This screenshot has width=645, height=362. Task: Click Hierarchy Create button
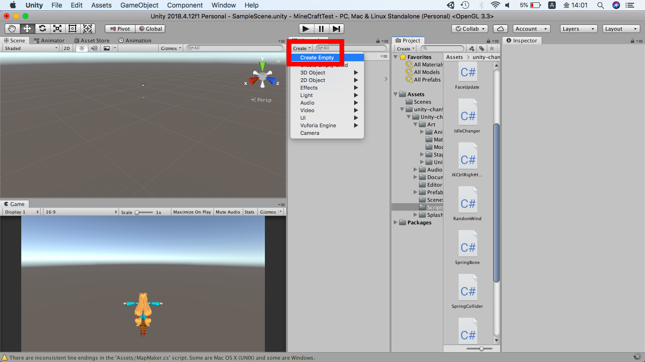pyautogui.click(x=302, y=48)
